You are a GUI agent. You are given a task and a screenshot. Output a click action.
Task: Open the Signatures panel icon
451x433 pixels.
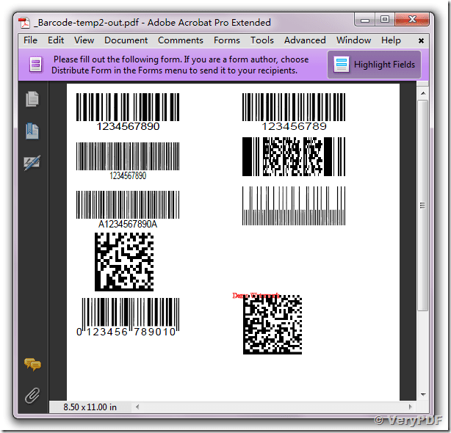(32, 163)
